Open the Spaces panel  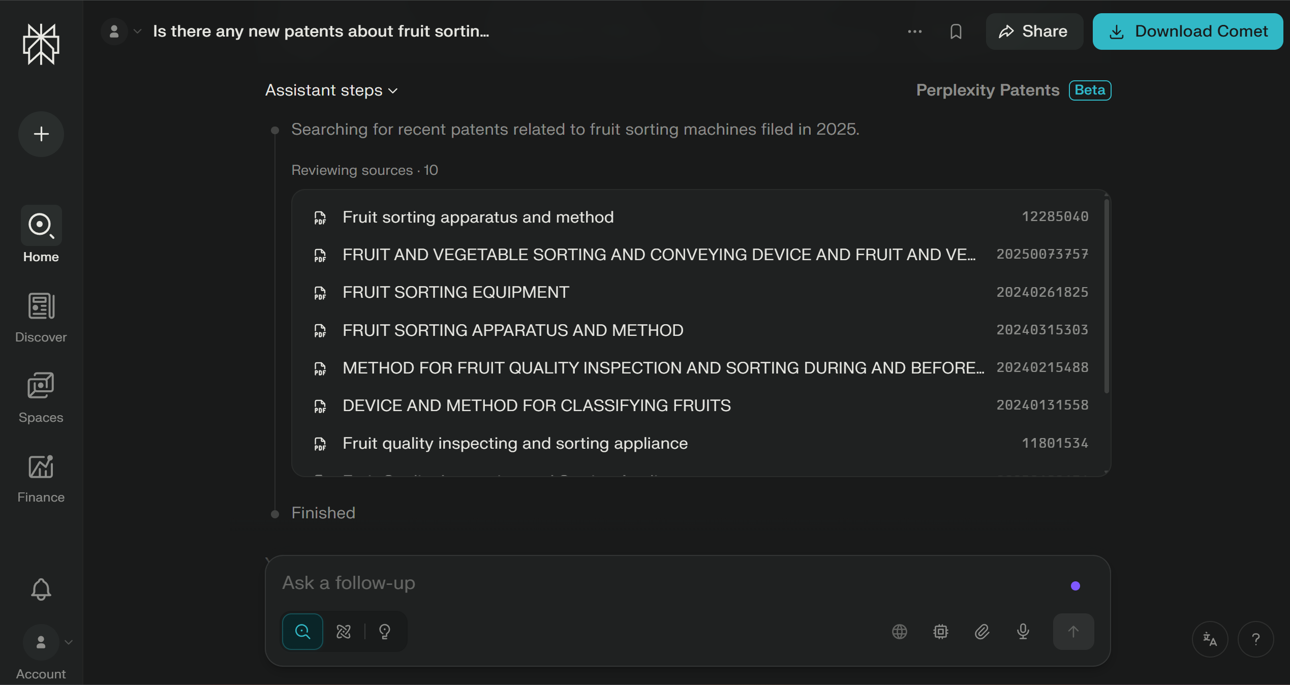pos(41,386)
